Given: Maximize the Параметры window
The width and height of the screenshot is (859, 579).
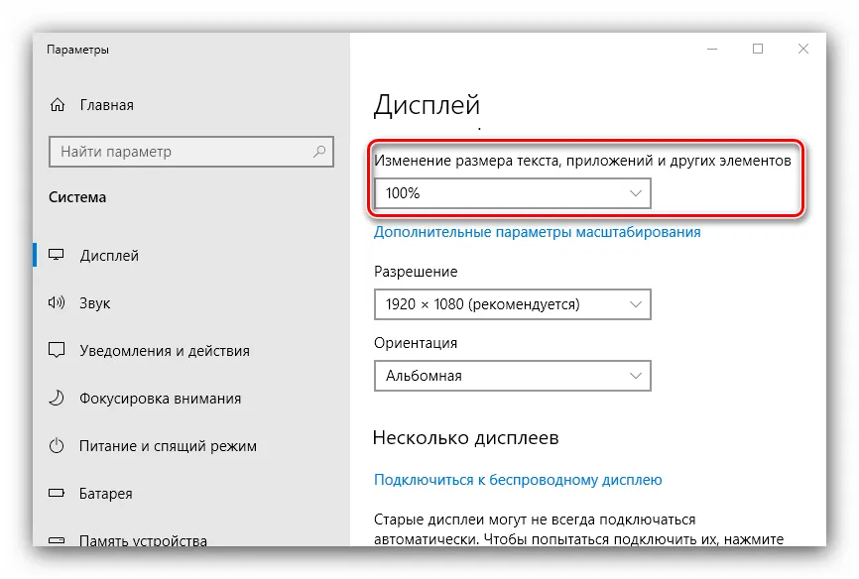Looking at the screenshot, I should [758, 49].
